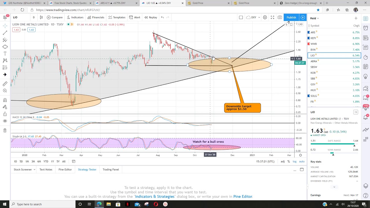Screen dimensions: 370x208
Task: Click the Publish button
Action: click(291, 17)
